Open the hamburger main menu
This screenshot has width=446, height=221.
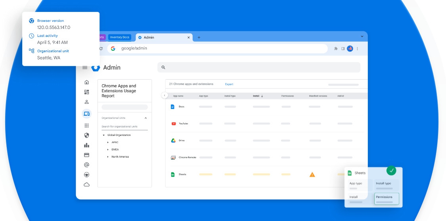click(x=85, y=68)
